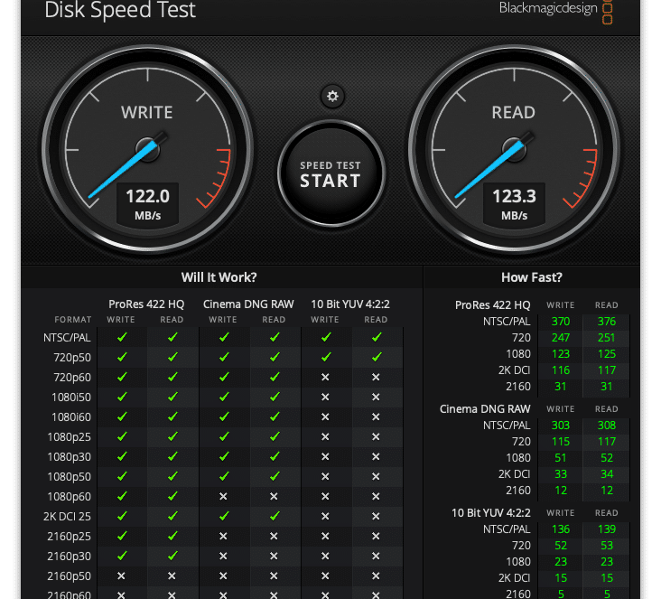661x599 pixels.
Task: Click the 2160p25 format row label
Action: [x=70, y=536]
